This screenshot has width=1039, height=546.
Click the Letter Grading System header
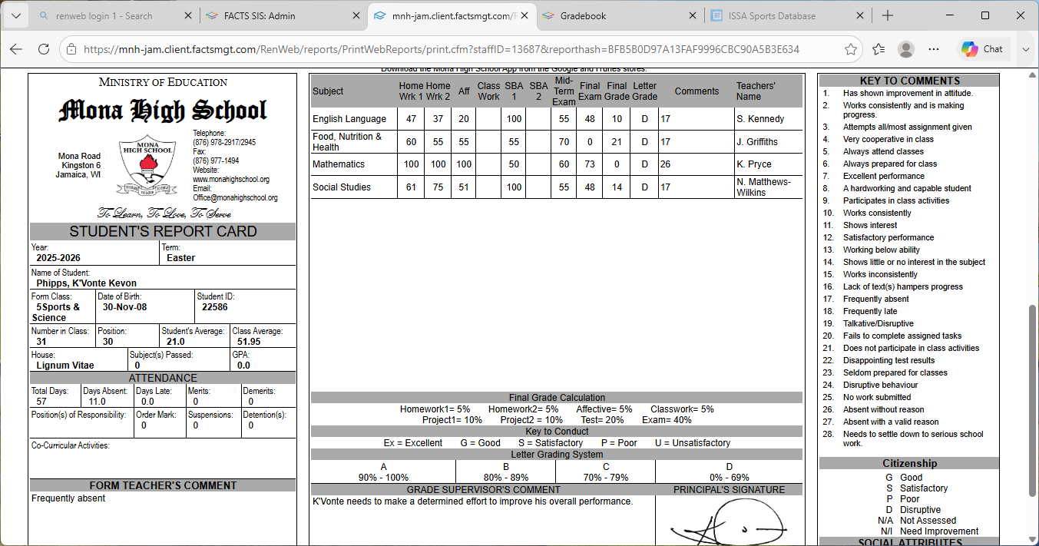tap(557, 455)
